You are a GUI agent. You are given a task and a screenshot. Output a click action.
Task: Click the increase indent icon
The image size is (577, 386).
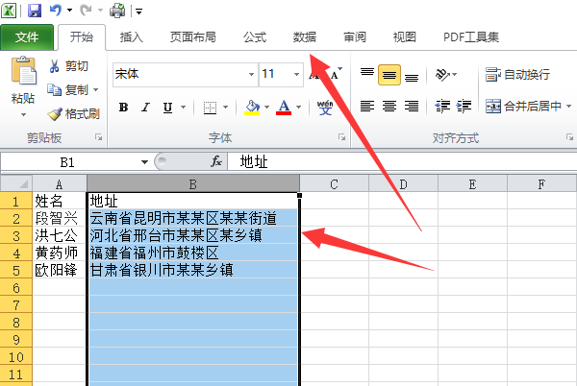click(464, 107)
